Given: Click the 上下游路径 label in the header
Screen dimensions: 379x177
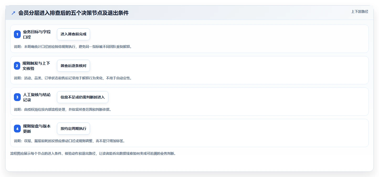Looking at the screenshot, I should [x=360, y=12].
